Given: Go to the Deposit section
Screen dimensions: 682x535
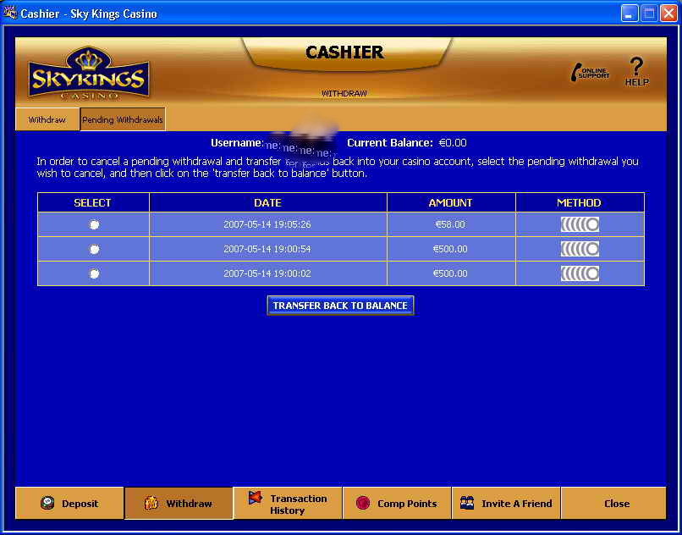Looking at the screenshot, I should tap(69, 503).
